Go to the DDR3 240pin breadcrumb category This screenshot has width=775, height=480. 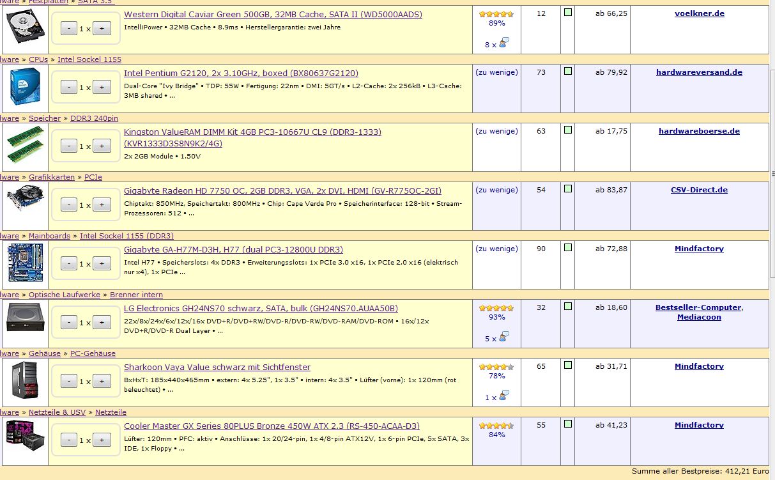94,118
